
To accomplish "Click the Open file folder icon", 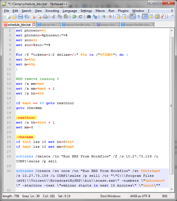I will coord(14,17).
